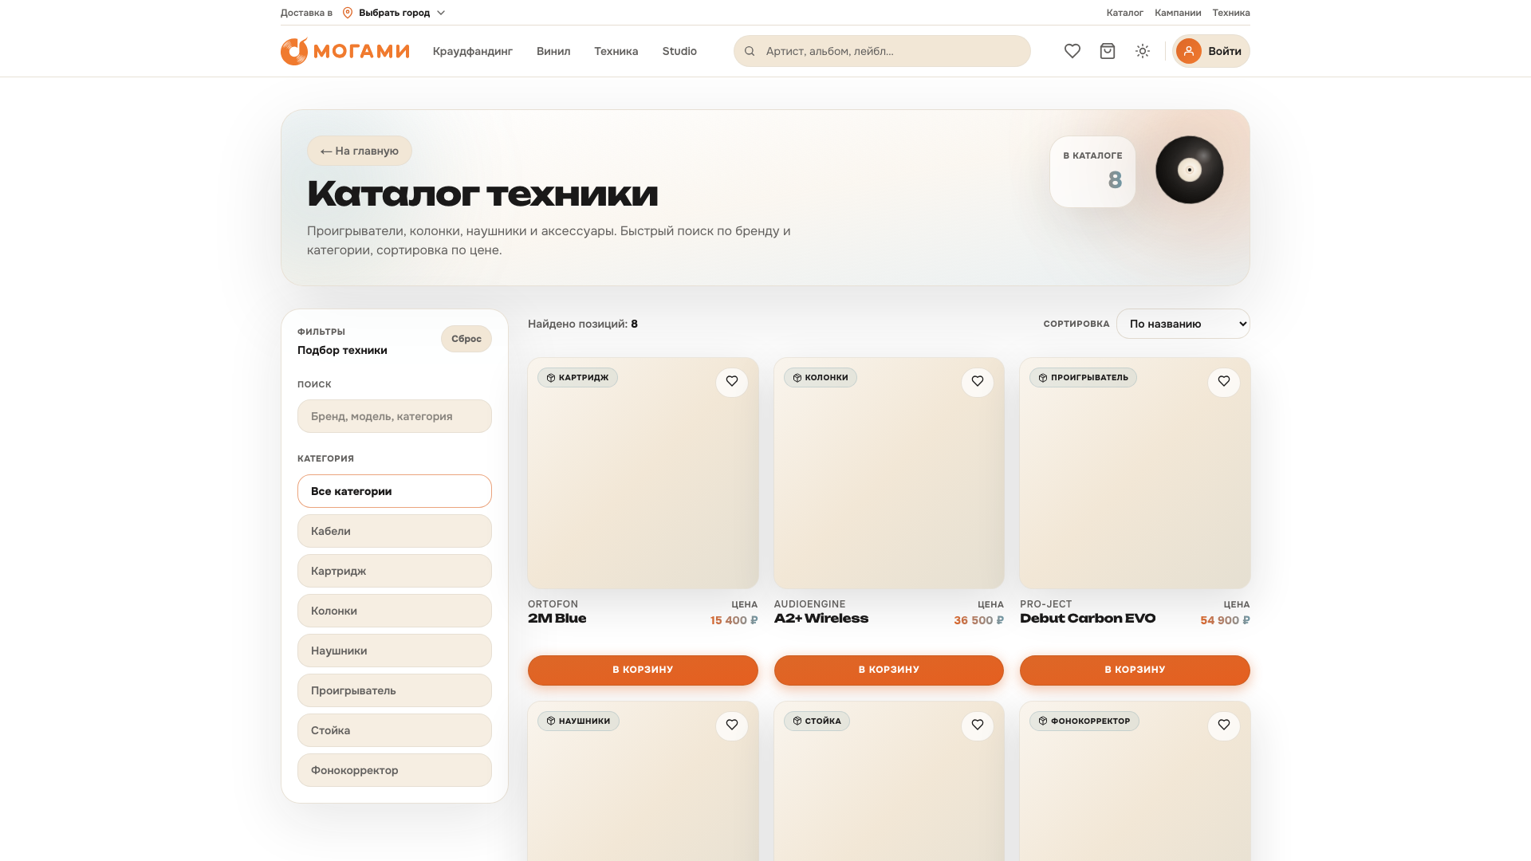Click the AUDIOENGINE brand label
The height and width of the screenshot is (861, 1531).
pos(810,604)
